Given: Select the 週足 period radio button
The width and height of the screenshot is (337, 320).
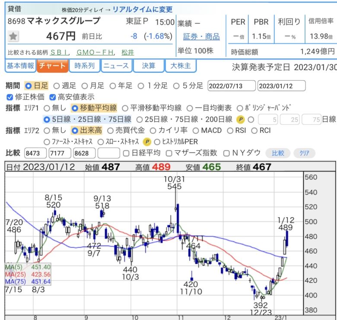Looking at the screenshot, I should pyautogui.click(x=57, y=86).
